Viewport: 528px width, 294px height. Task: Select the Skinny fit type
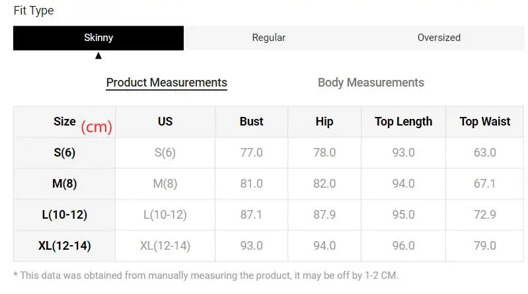(x=98, y=38)
